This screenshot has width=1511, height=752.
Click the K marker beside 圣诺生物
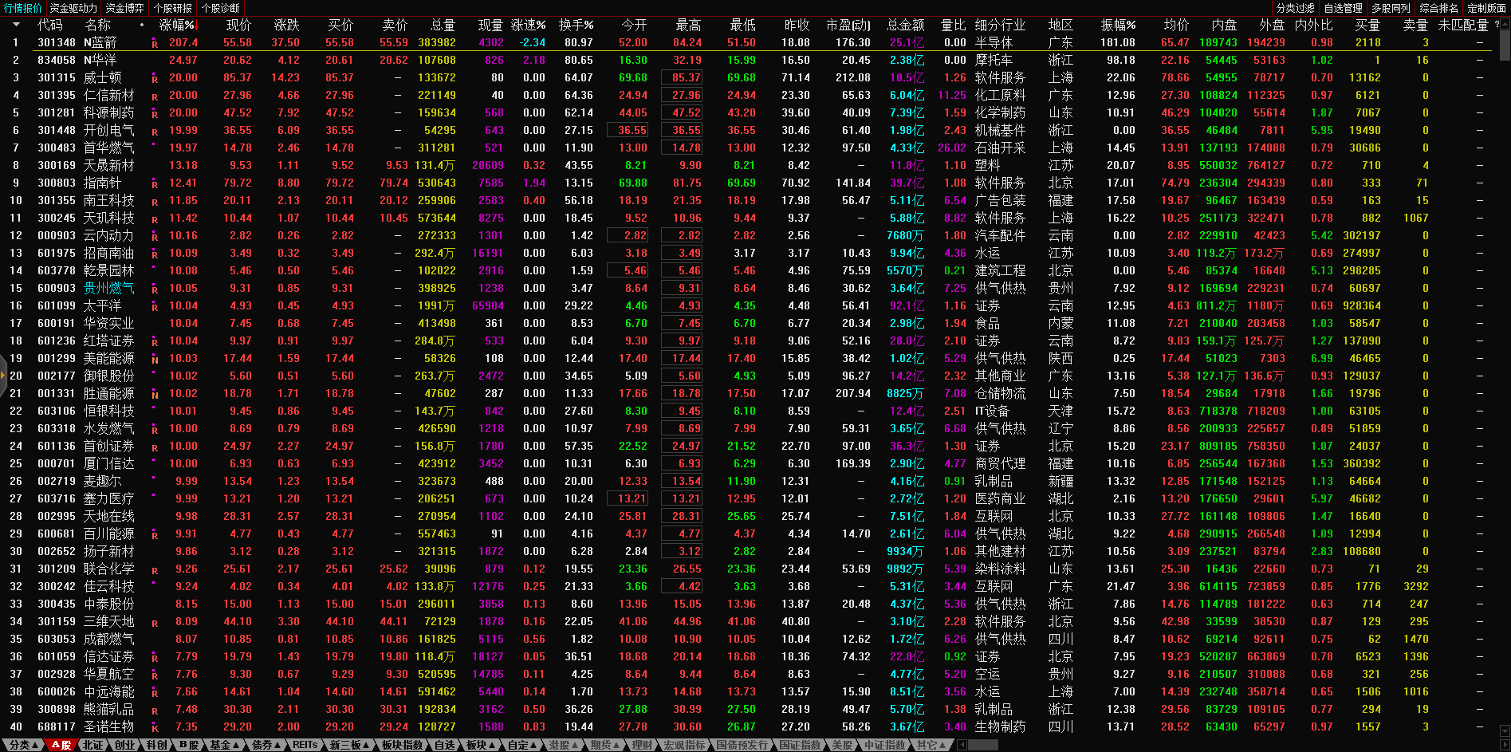155,728
